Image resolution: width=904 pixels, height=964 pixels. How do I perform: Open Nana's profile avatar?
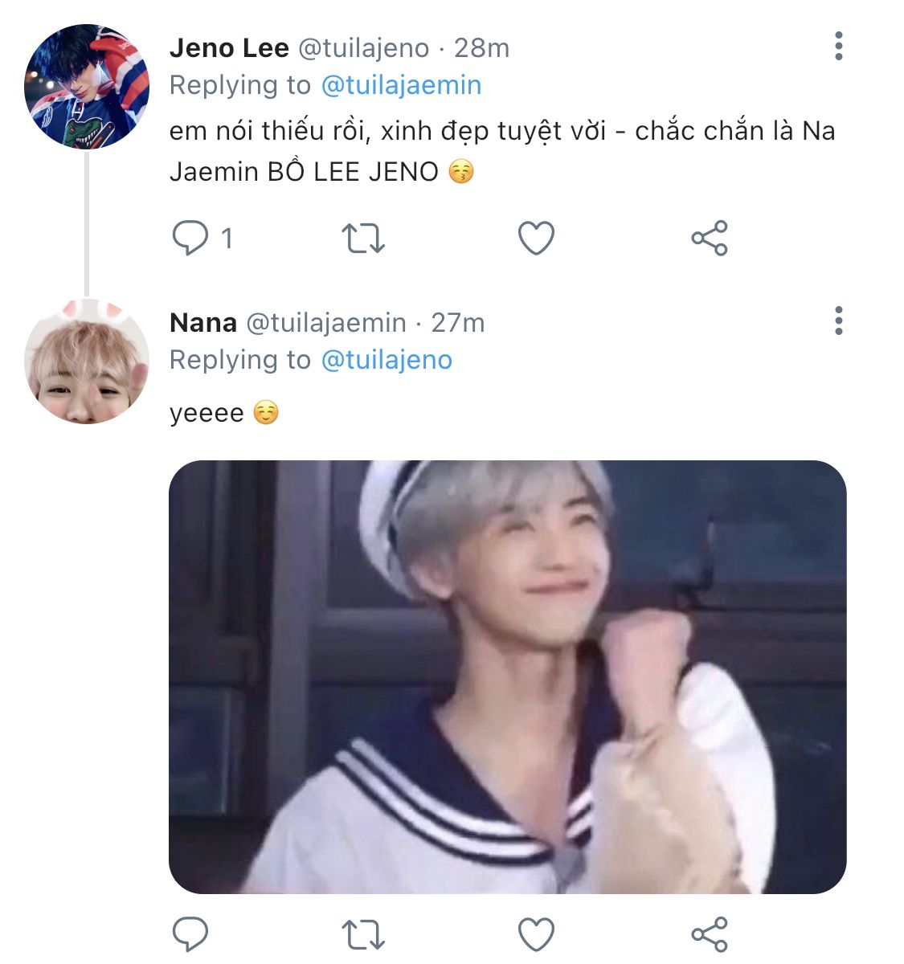pyautogui.click(x=87, y=361)
